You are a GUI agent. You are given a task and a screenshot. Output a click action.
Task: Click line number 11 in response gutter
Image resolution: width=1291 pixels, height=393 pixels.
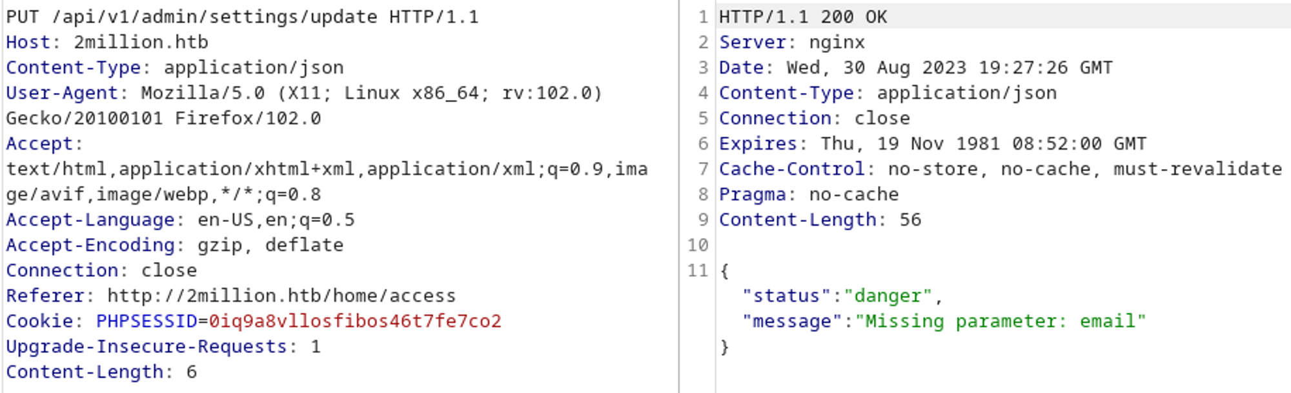(x=697, y=270)
